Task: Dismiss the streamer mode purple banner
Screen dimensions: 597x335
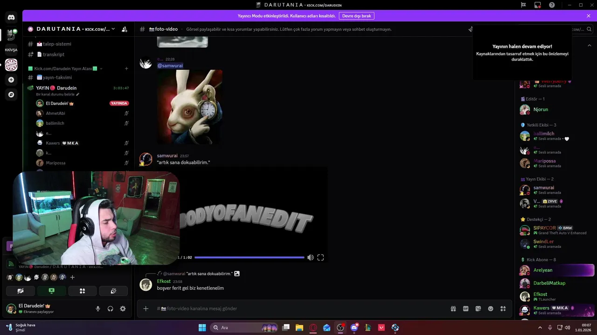Action: [x=589, y=16]
